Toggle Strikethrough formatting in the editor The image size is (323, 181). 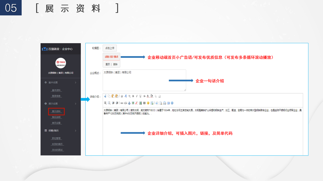[144, 96]
